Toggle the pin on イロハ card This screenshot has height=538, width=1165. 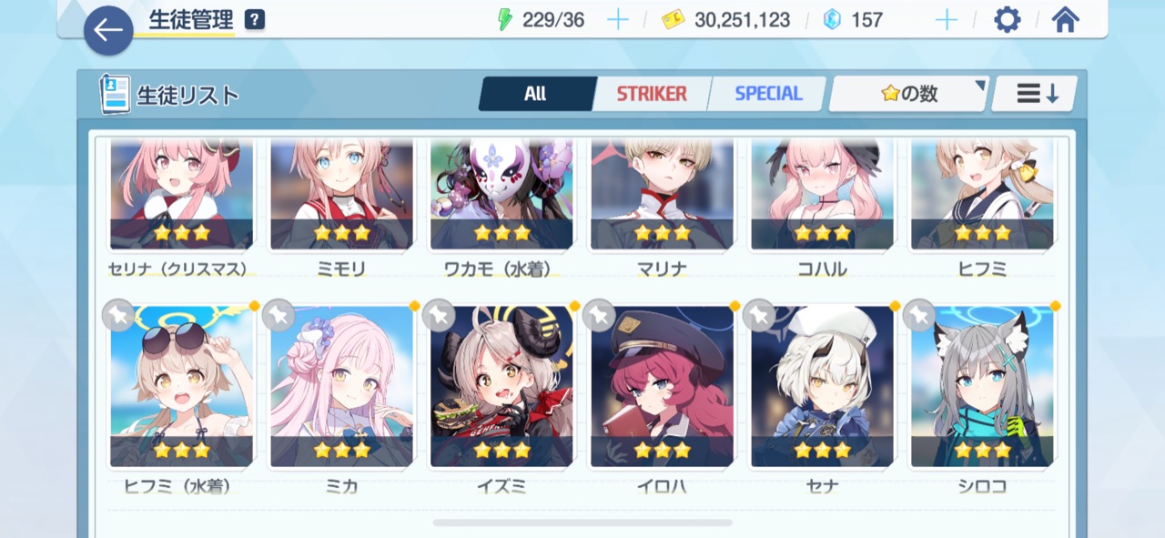[x=599, y=315]
